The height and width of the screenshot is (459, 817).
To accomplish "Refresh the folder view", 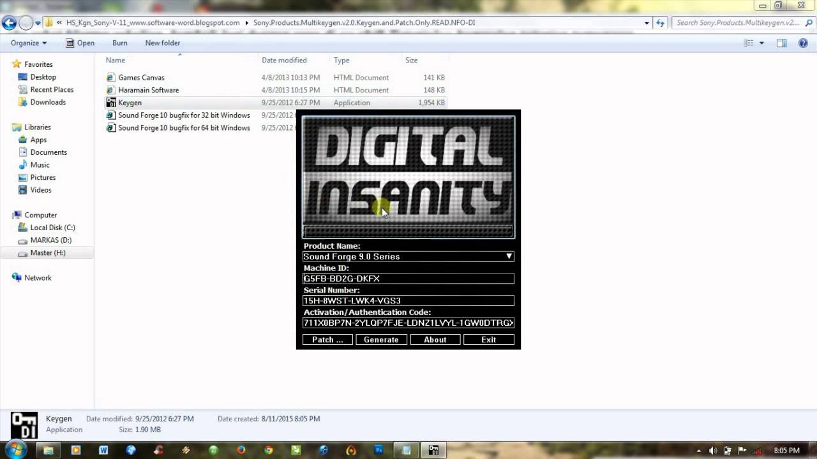I will click(x=661, y=22).
